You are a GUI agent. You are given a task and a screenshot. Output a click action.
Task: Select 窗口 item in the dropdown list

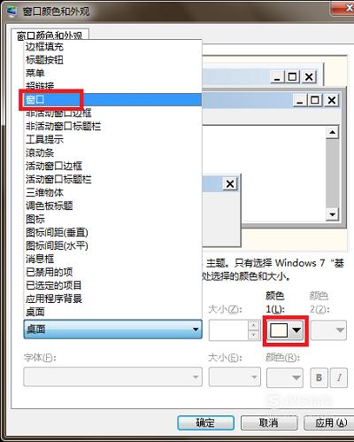tap(112, 100)
